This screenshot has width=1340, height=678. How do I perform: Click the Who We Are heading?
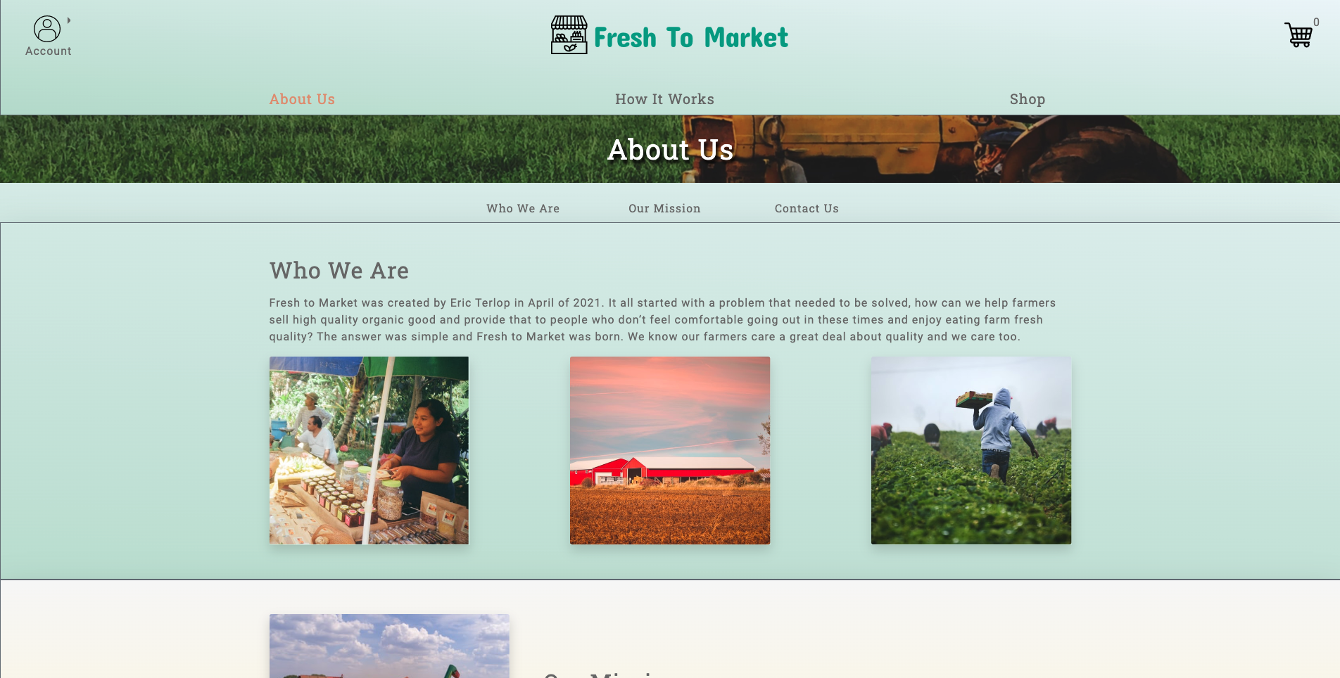tap(339, 271)
